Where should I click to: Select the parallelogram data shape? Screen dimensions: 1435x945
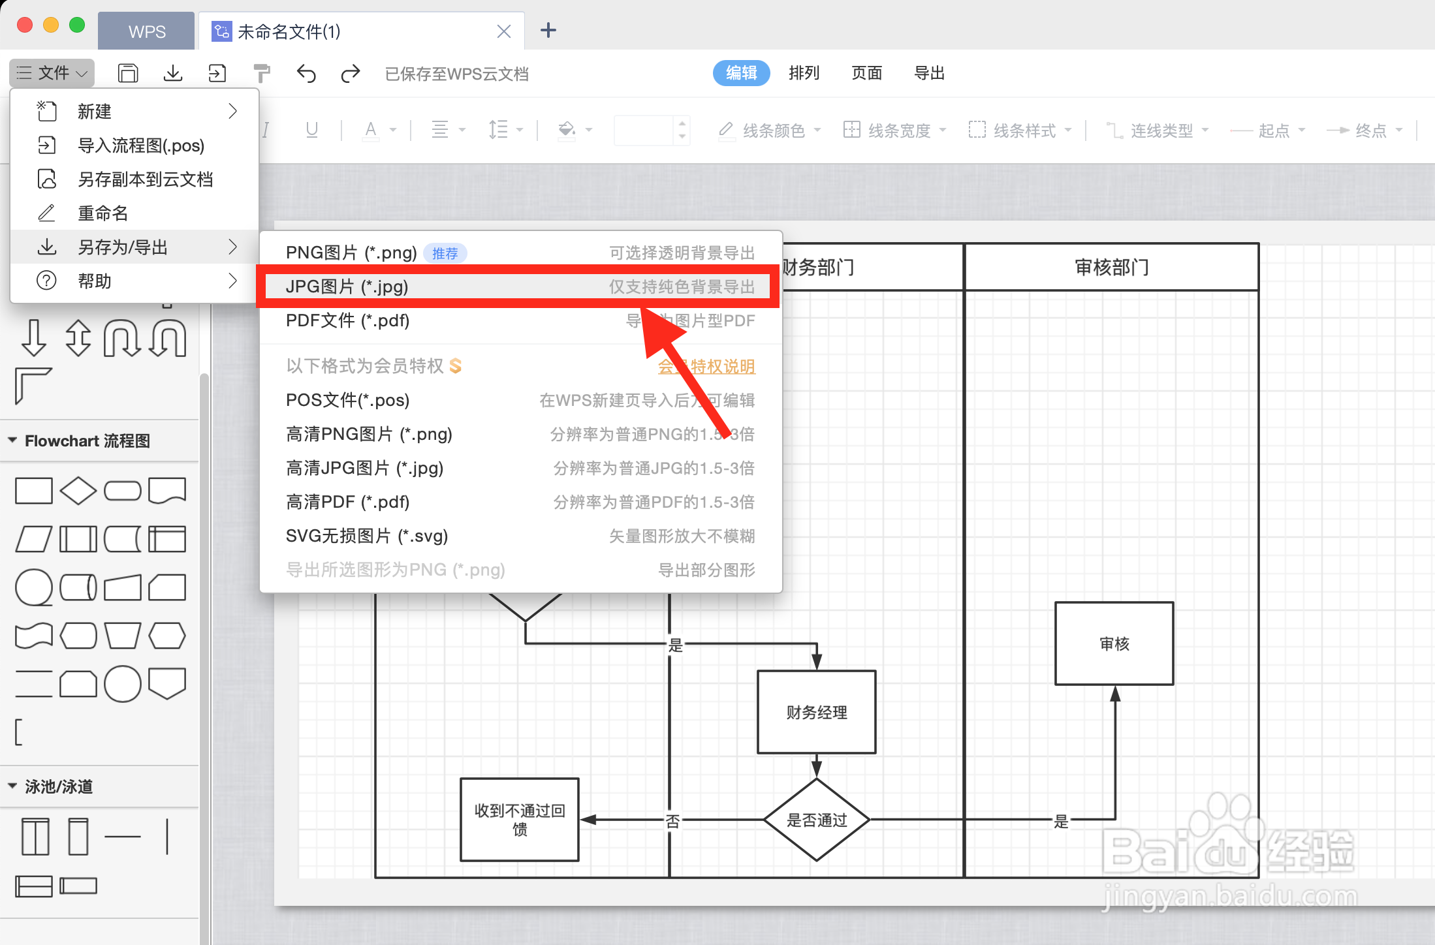click(33, 539)
